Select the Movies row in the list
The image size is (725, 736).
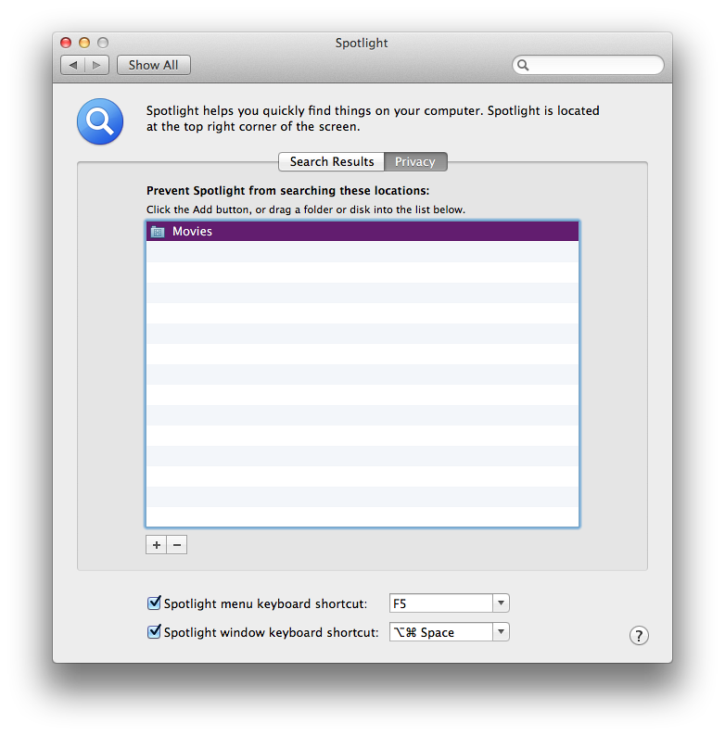click(362, 232)
